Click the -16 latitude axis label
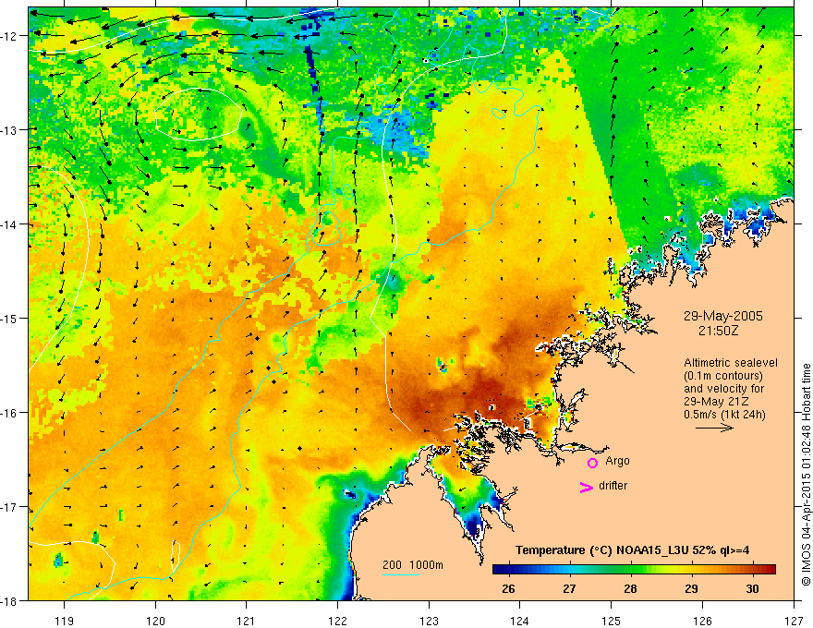Image resolution: width=813 pixels, height=628 pixels. [9, 413]
